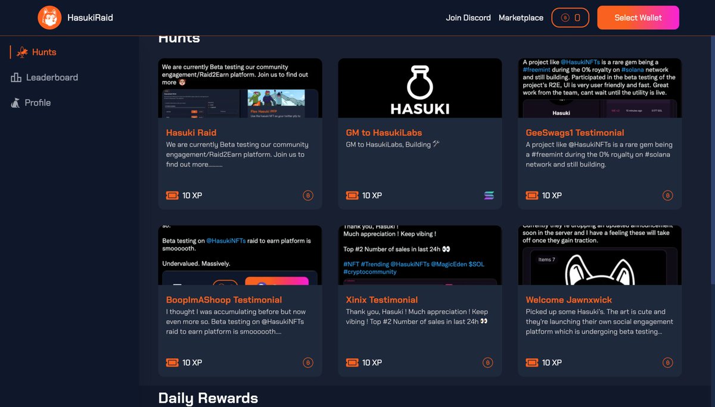Viewport: 715px width, 407px height.
Task: Click the coin icon in header balance
Action: pos(565,18)
